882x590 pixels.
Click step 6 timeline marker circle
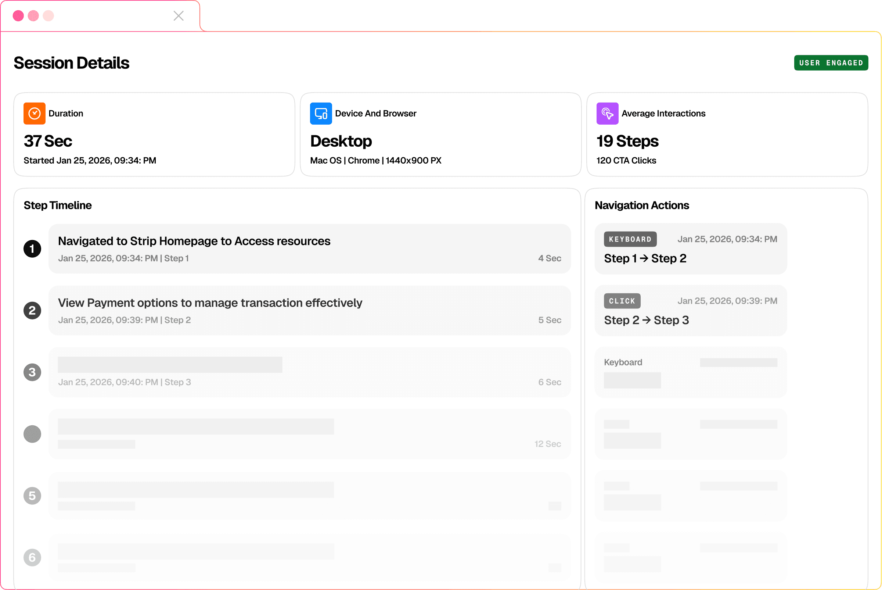(x=32, y=557)
